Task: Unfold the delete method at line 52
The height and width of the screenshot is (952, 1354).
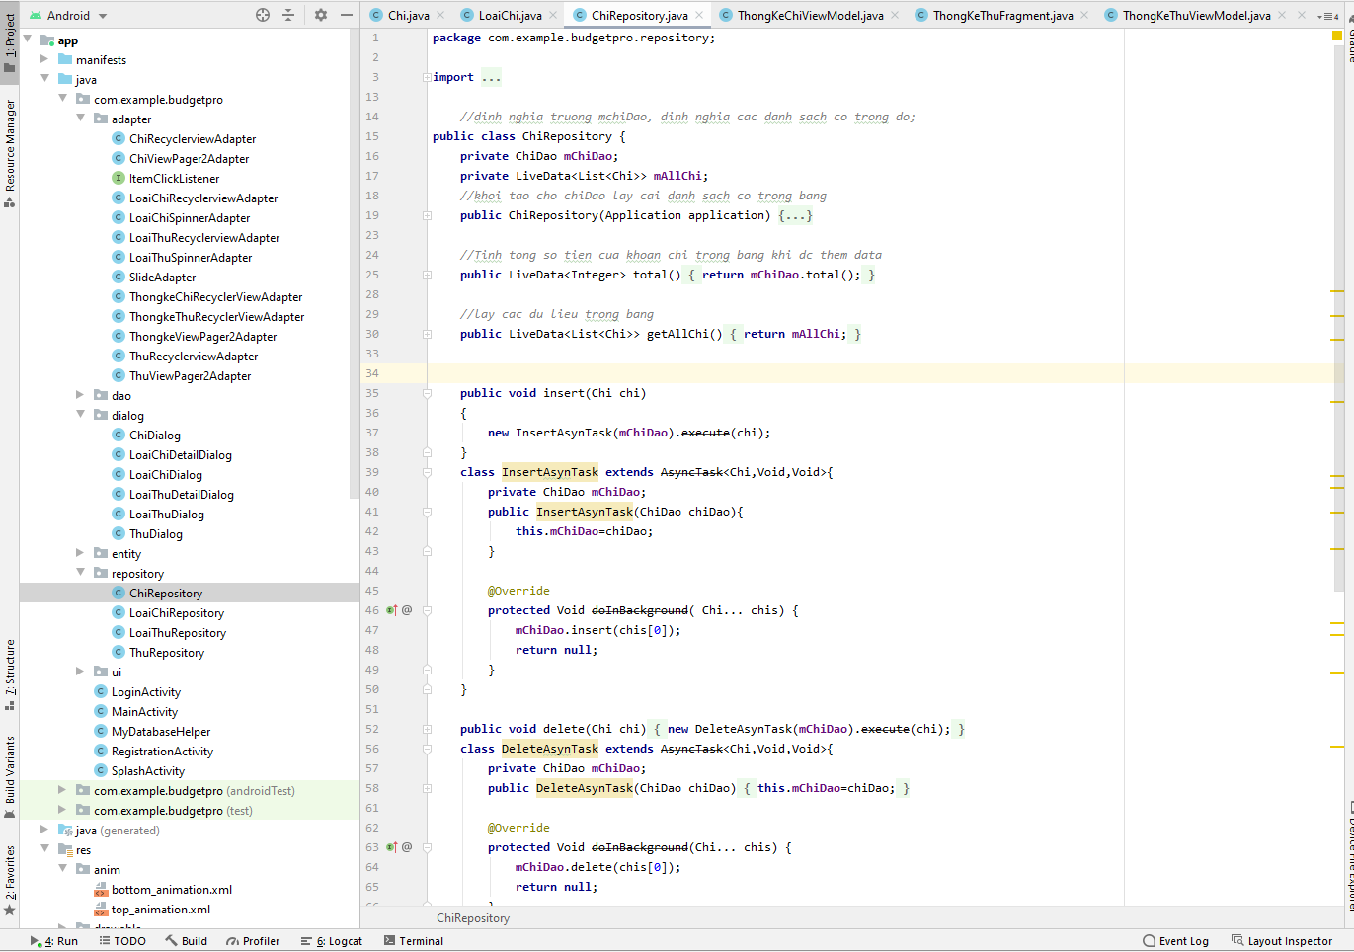Action: click(427, 729)
